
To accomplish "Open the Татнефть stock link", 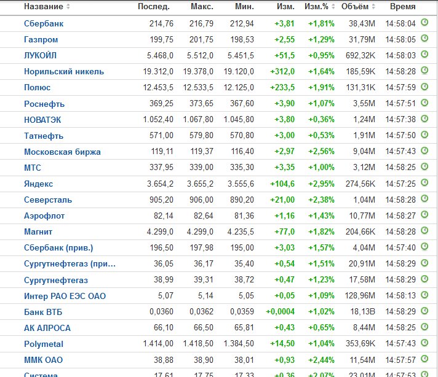I will click(x=44, y=136).
